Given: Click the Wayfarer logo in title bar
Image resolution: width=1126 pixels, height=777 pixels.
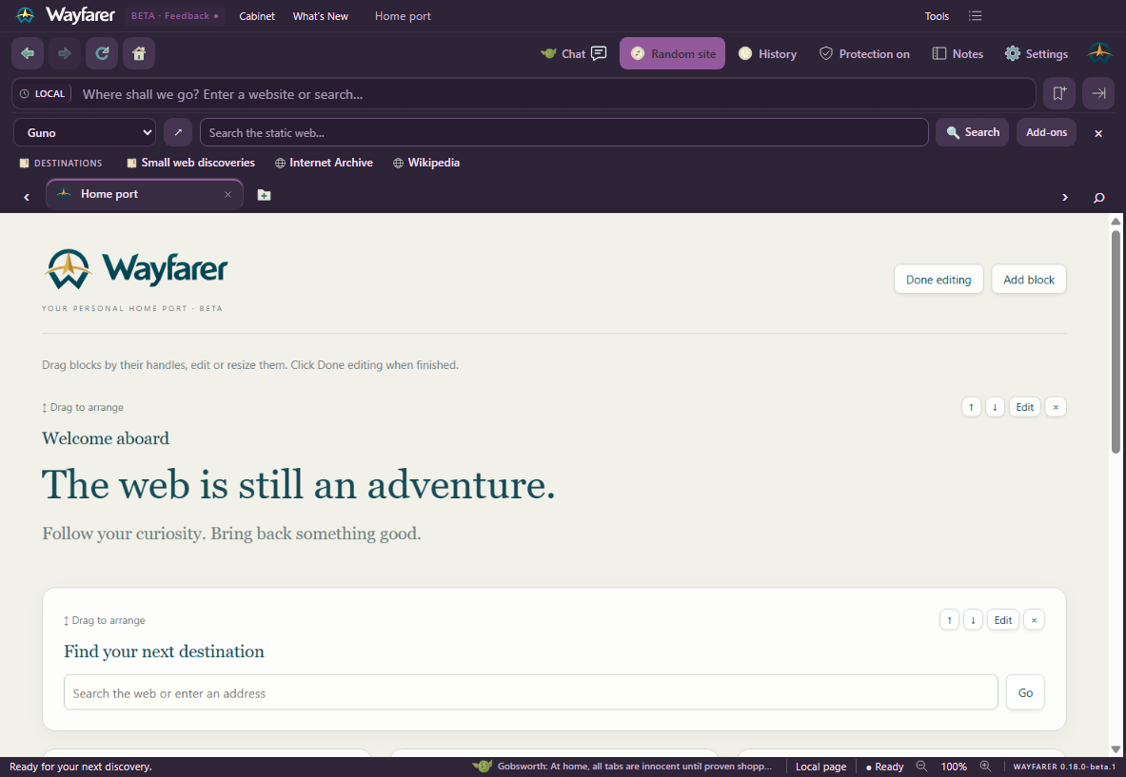Looking at the screenshot, I should pos(65,15).
